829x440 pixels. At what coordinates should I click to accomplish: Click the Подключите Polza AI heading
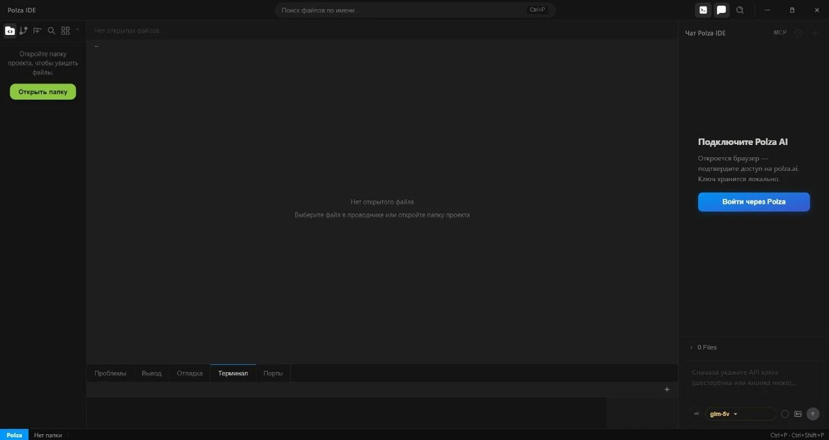(743, 142)
